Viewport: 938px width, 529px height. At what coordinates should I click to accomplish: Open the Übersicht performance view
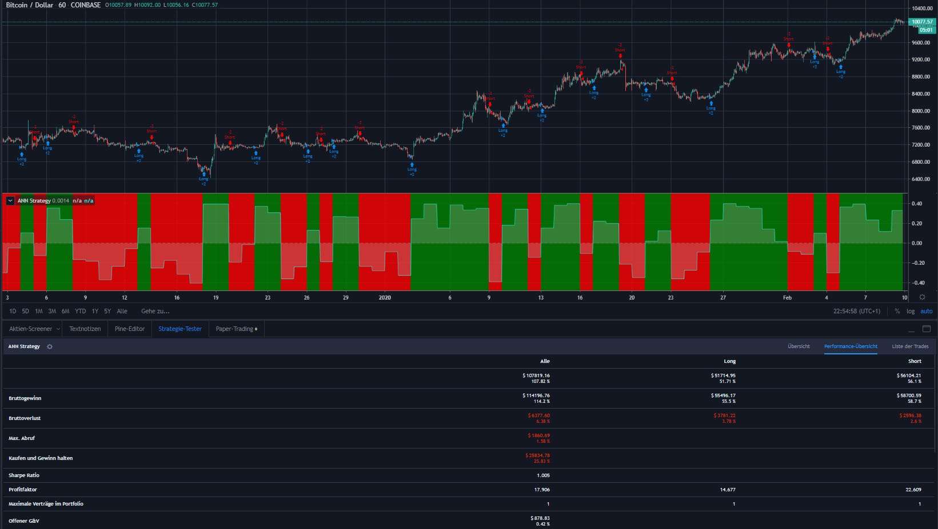click(x=799, y=346)
